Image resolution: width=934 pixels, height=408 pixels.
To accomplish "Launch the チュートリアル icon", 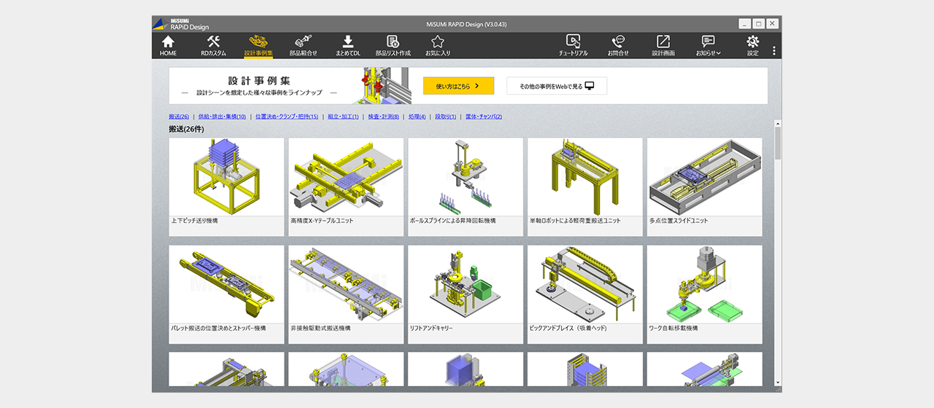I will coord(573,45).
